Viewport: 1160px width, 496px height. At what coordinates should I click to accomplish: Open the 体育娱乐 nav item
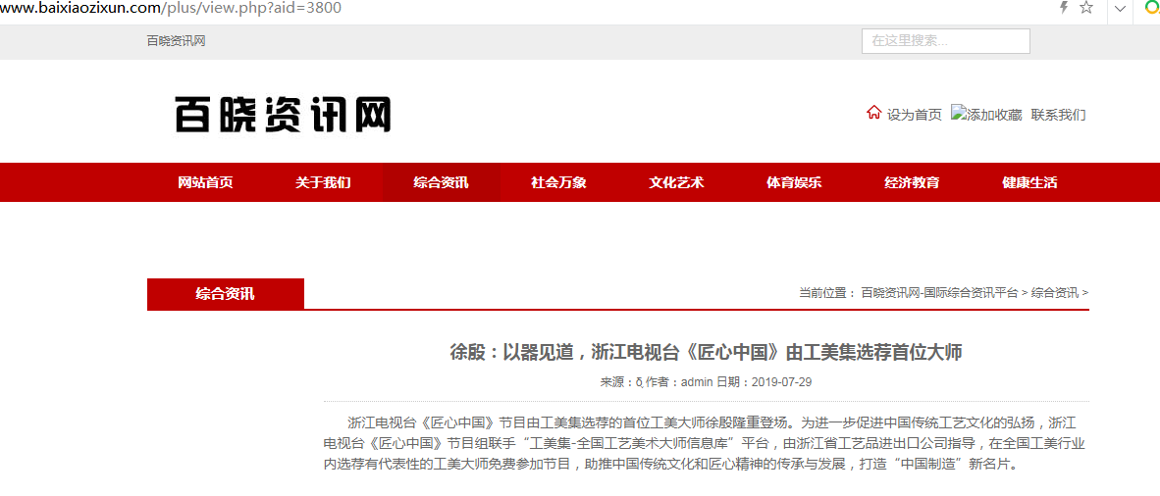[x=795, y=182]
